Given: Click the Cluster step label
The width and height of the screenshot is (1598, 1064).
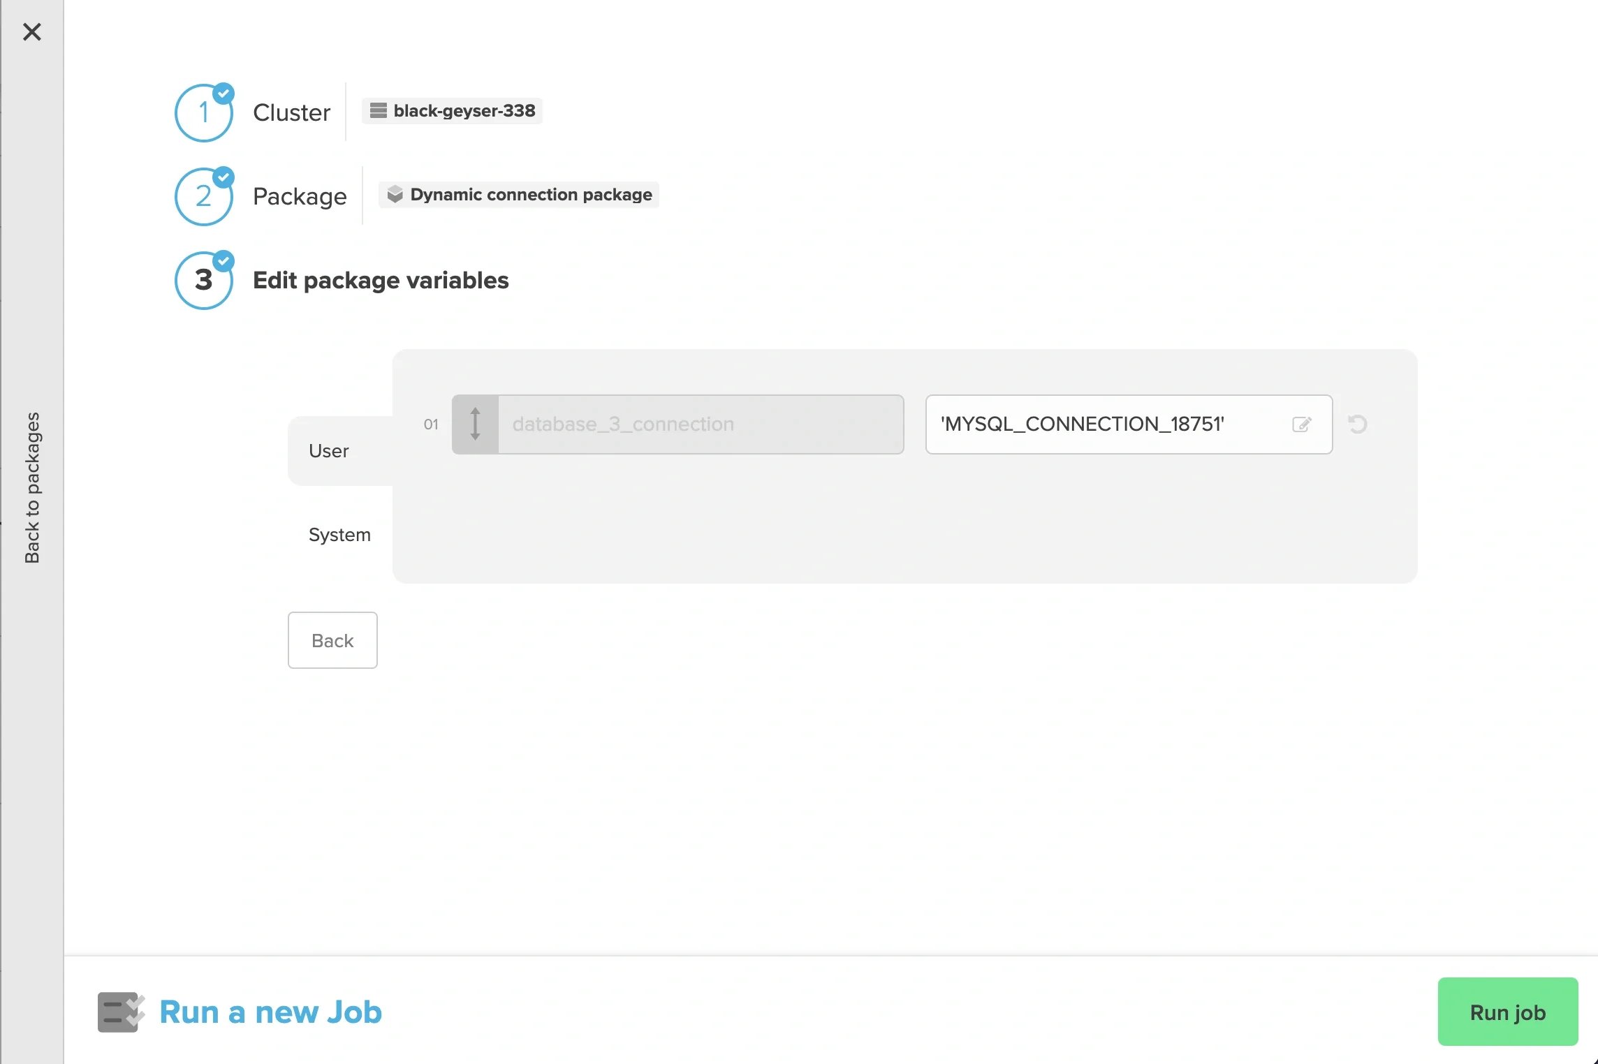Looking at the screenshot, I should click(291, 113).
